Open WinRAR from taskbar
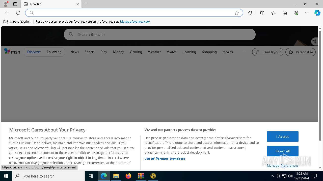The width and height of the screenshot is (323, 181). click(x=141, y=176)
